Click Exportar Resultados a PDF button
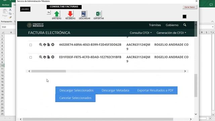 point(155,90)
